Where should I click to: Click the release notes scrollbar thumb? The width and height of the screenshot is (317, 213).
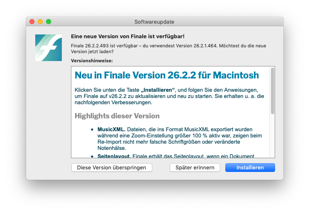[x=272, y=91]
